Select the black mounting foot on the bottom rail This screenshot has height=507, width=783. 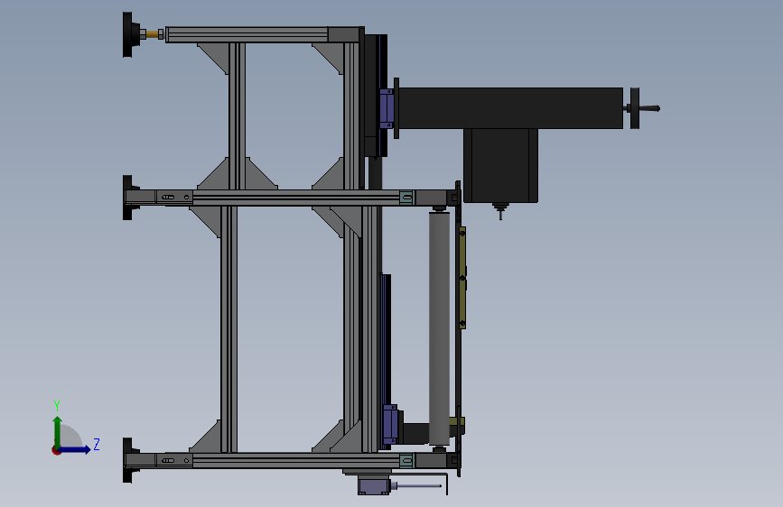[129, 460]
